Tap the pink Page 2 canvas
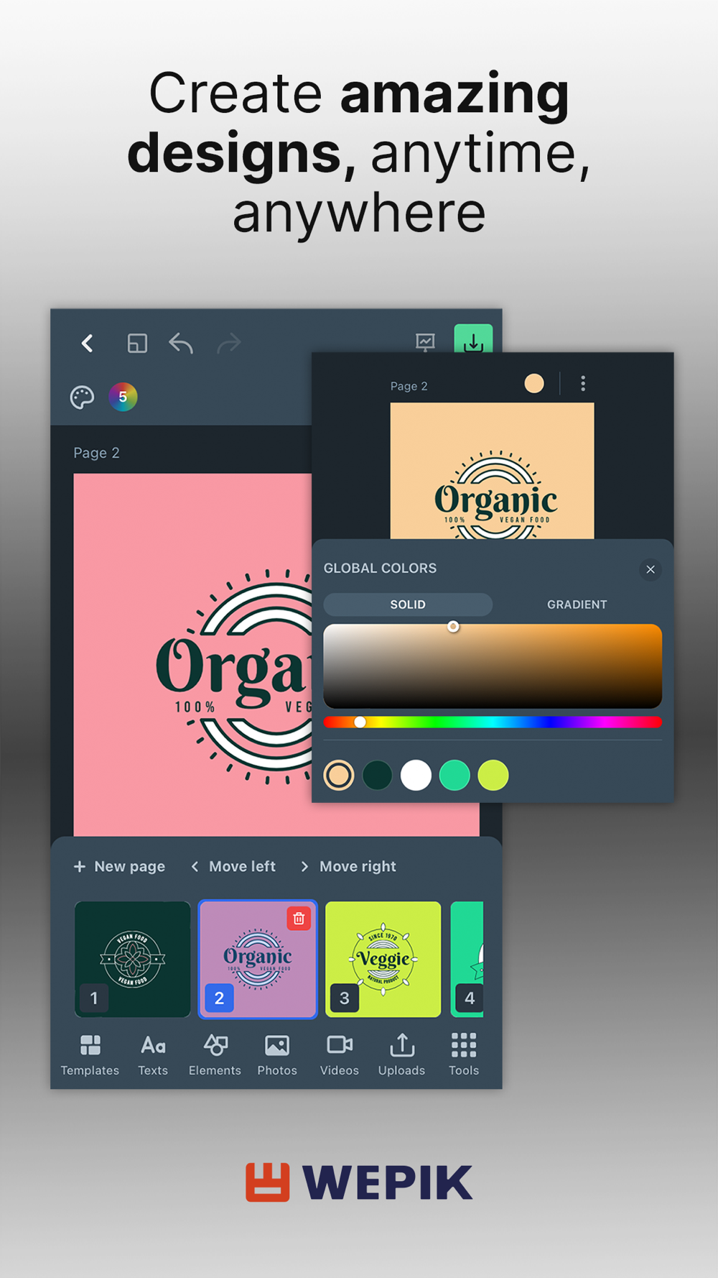Screen dimensions: 718x1278 [192, 654]
